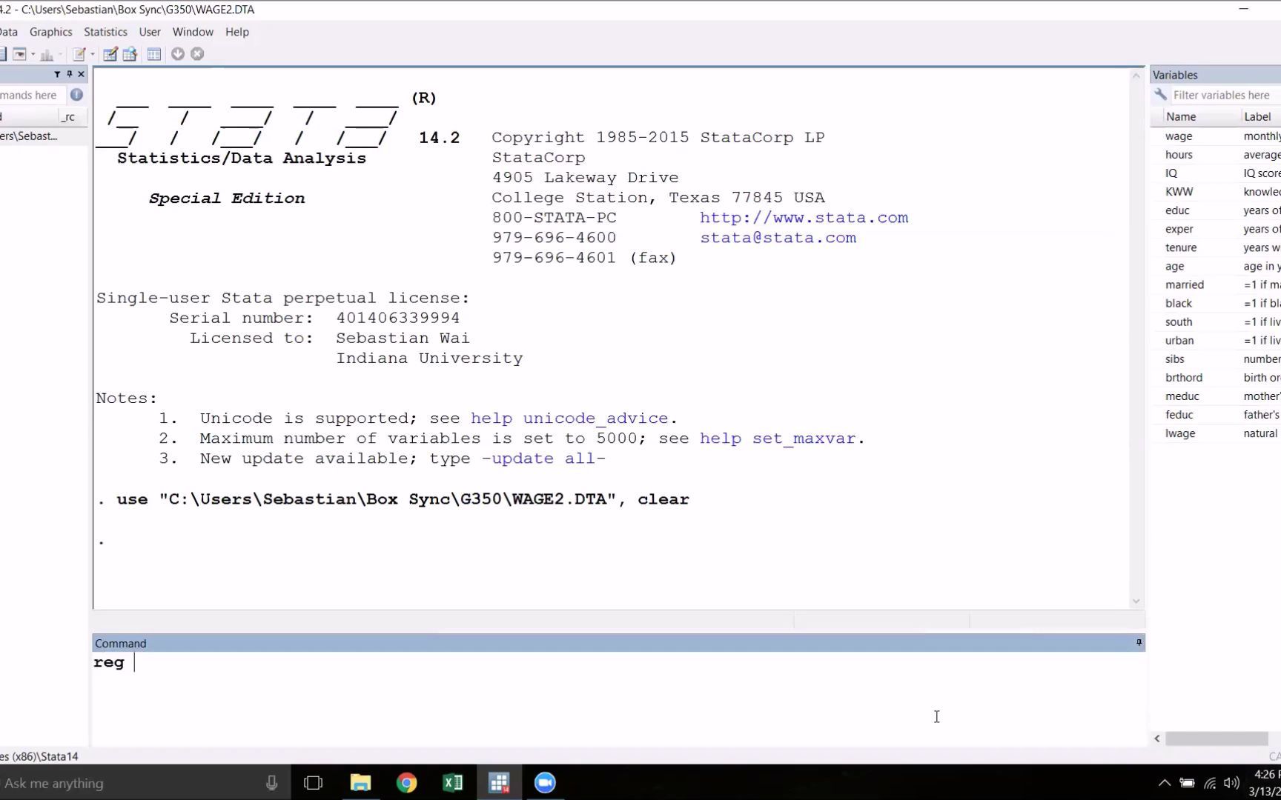Click Variables panel horizontal scrollbar thumb
Image resolution: width=1281 pixels, height=800 pixels.
click(x=1217, y=739)
